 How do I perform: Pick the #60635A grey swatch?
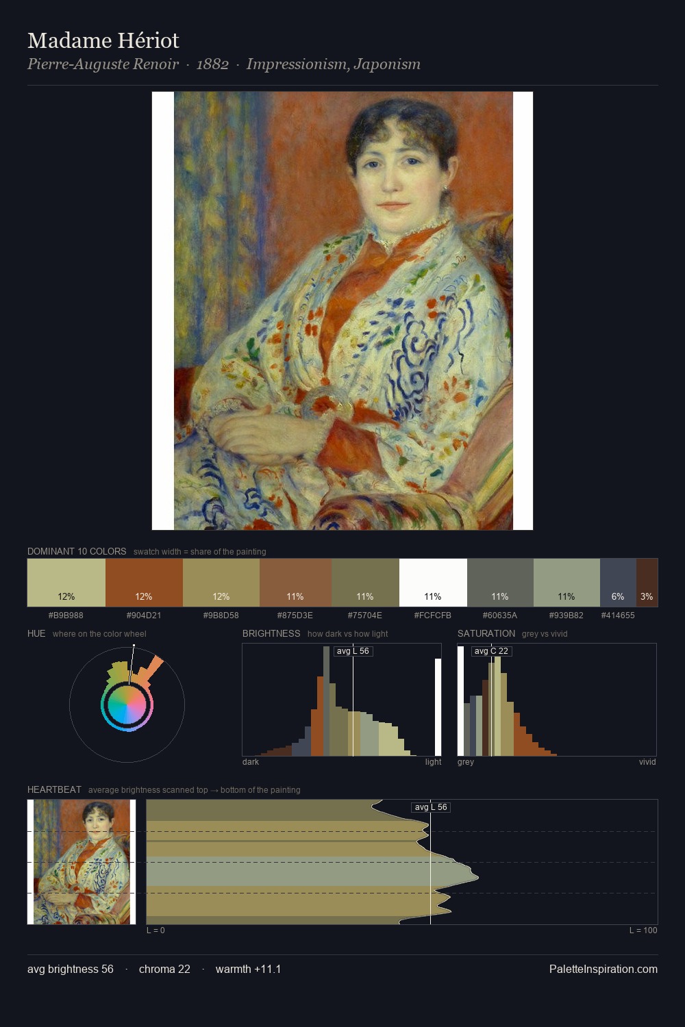(500, 583)
